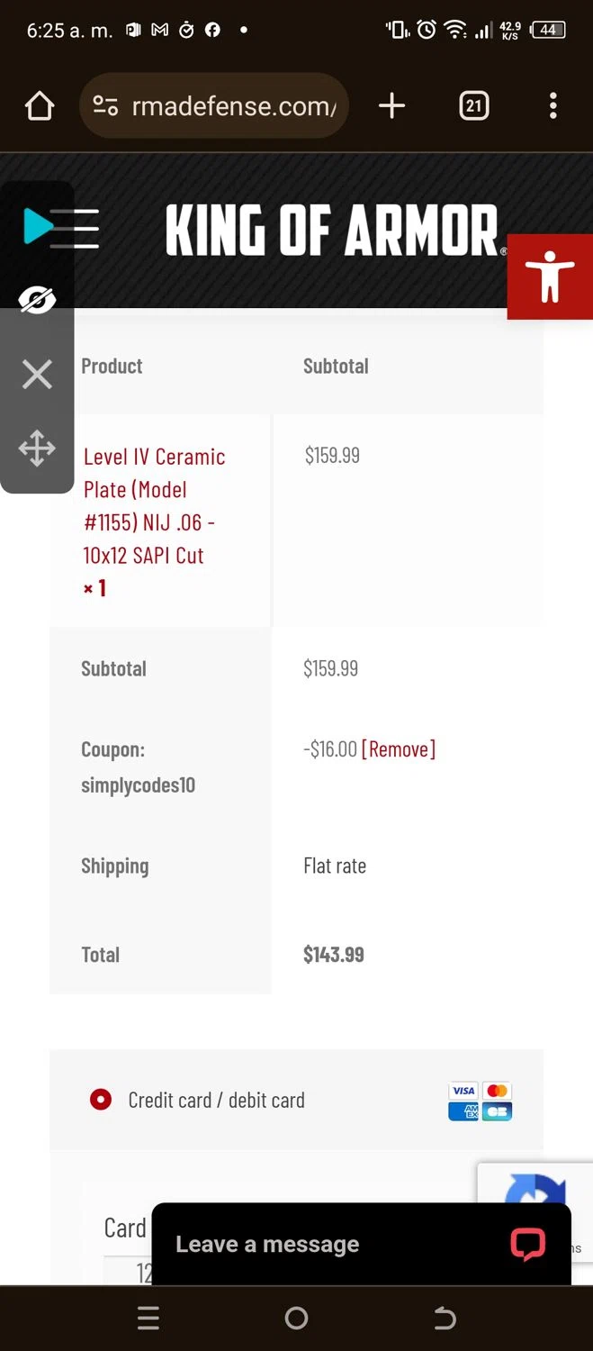
Task: Open the red accessibility widget button
Action: pos(550,276)
